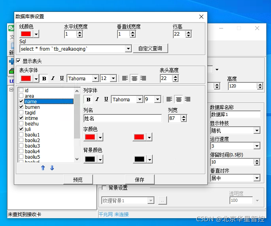
Task: Increase the 列宽 value
Action: [184, 117]
